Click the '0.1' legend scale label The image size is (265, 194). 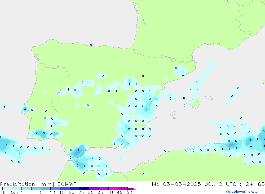(x=5, y=192)
